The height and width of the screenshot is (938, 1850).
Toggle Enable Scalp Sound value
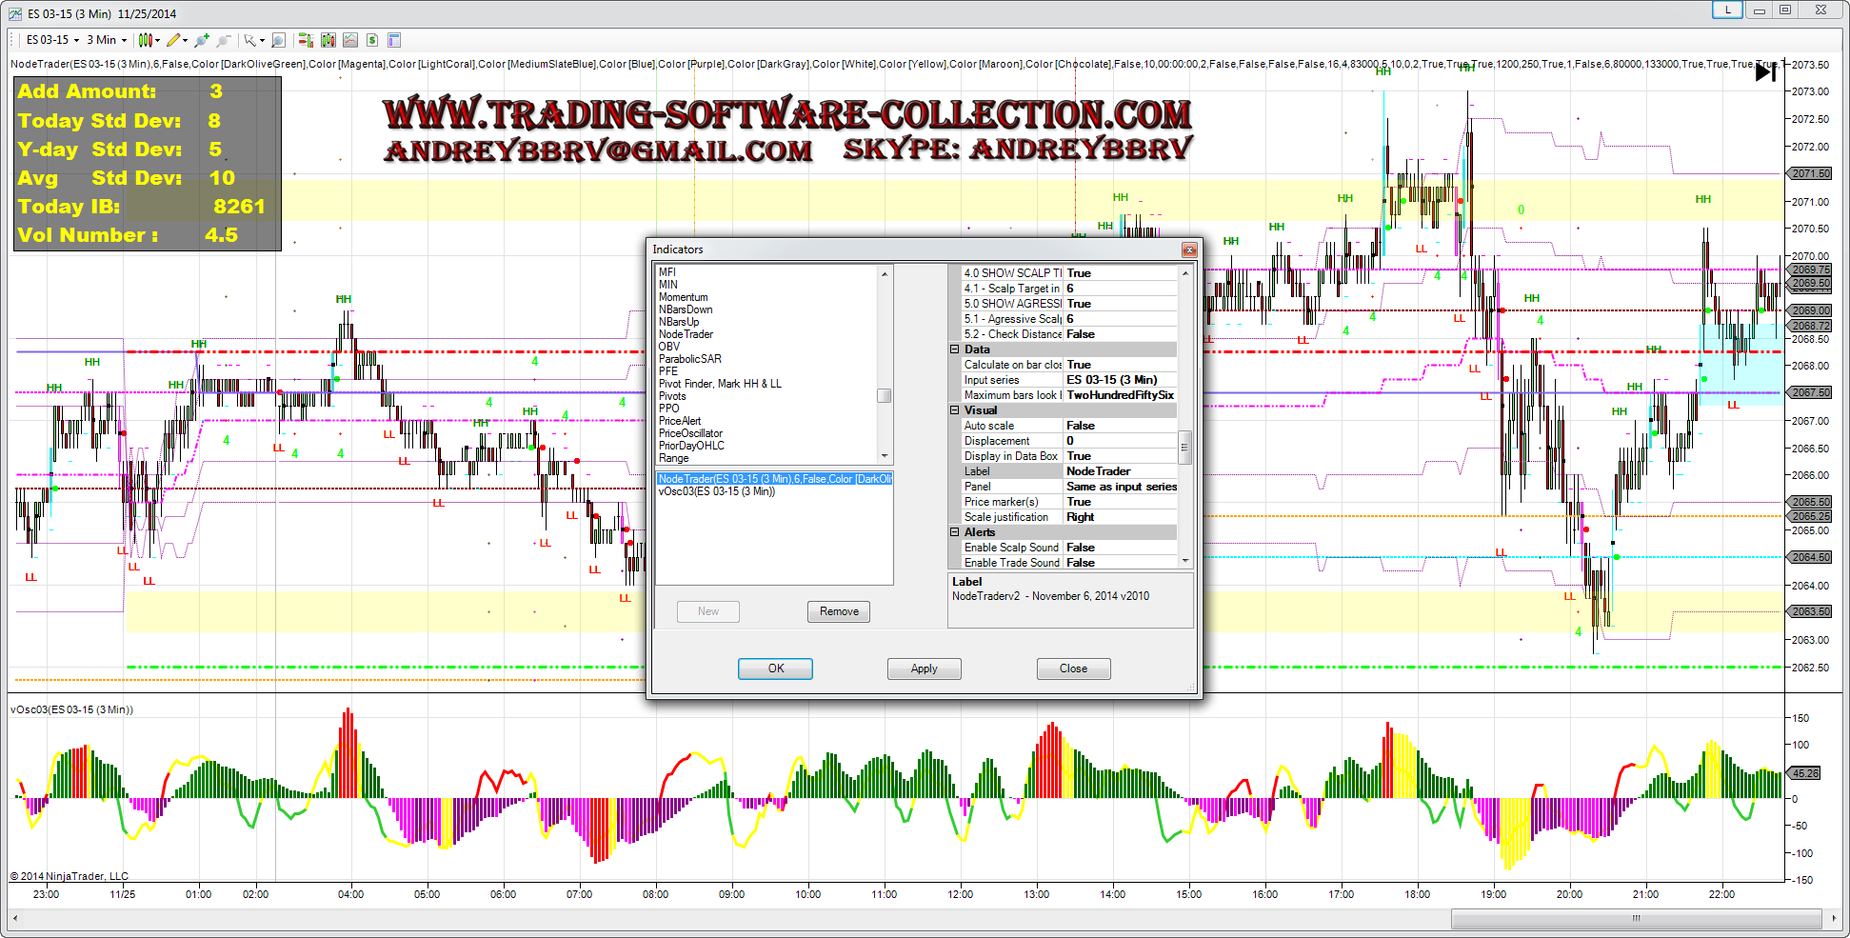[1120, 548]
